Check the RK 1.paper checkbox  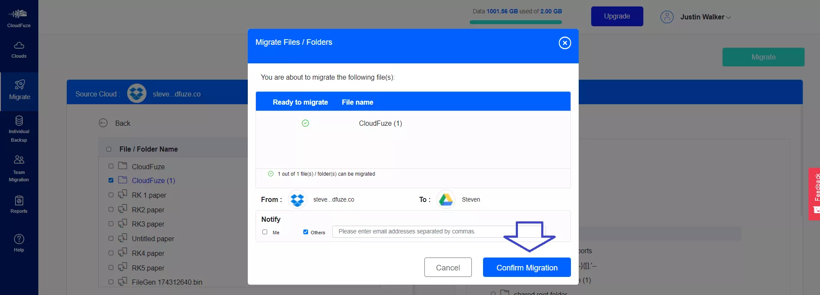(111, 195)
